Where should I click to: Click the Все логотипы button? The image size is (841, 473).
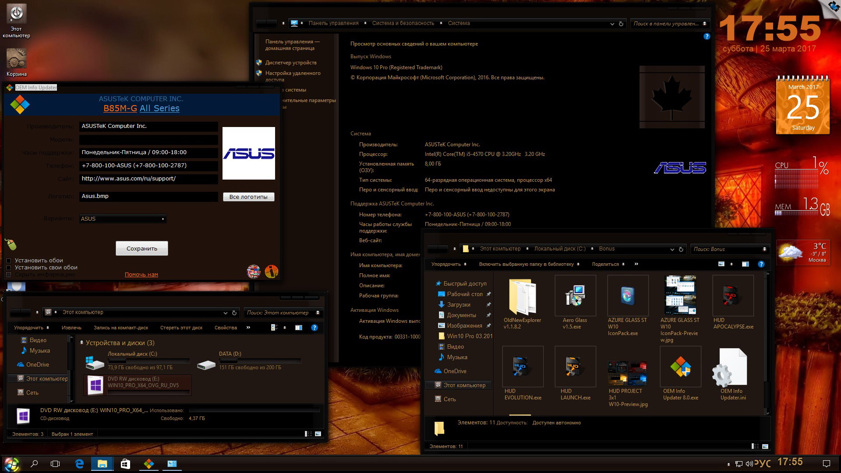coord(248,197)
